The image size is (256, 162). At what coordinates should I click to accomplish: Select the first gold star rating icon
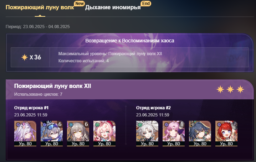(220, 89)
